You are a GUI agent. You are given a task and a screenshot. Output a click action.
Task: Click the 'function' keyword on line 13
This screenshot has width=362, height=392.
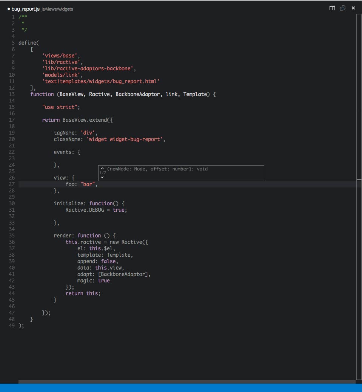(42, 94)
